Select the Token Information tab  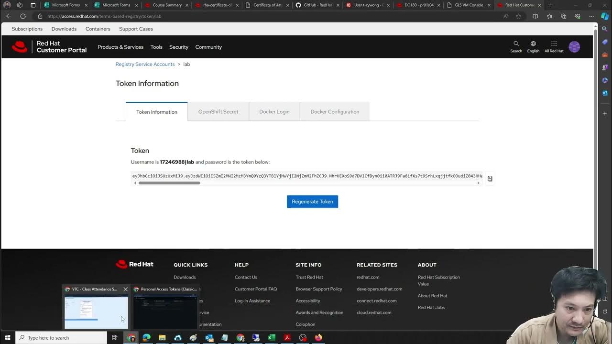click(x=157, y=112)
